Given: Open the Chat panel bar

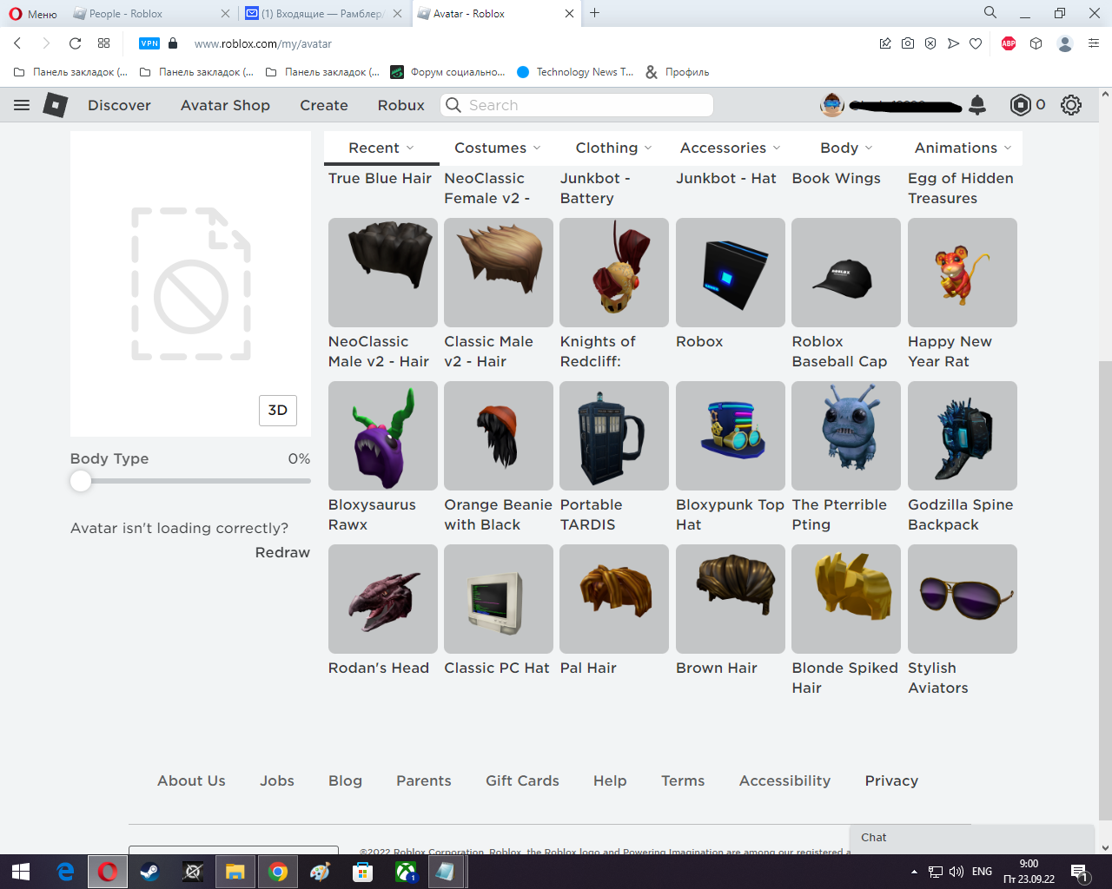Looking at the screenshot, I should pyautogui.click(x=971, y=838).
